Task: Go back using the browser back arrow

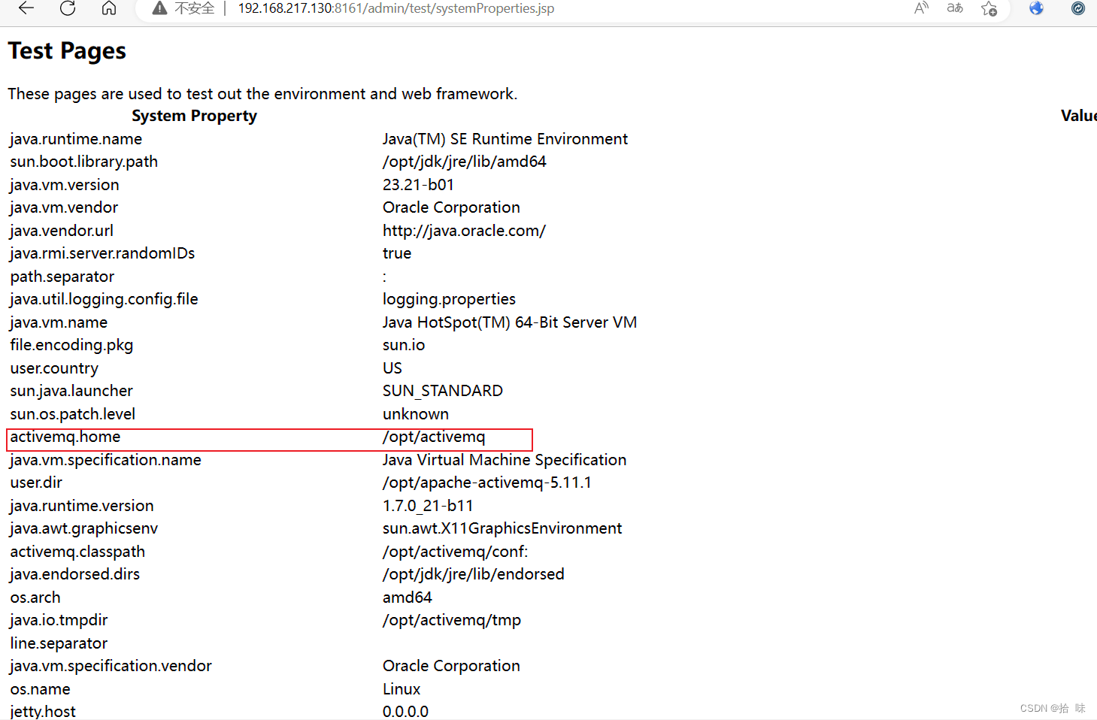Action: (26, 8)
